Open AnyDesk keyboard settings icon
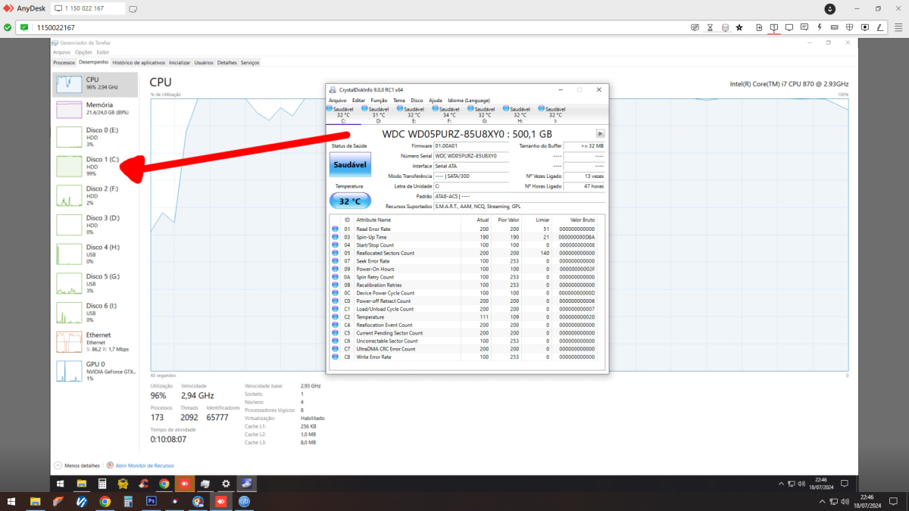909x511 pixels. coord(834,27)
